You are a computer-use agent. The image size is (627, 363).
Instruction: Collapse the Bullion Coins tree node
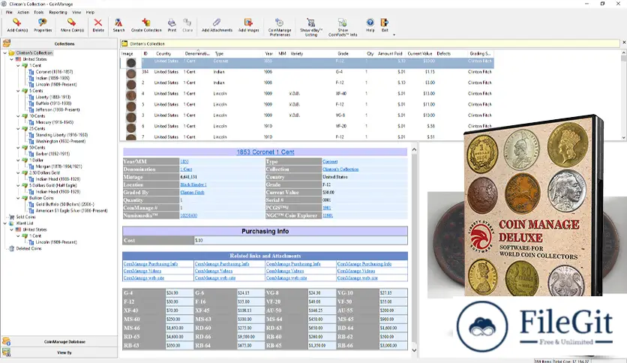(x=18, y=198)
